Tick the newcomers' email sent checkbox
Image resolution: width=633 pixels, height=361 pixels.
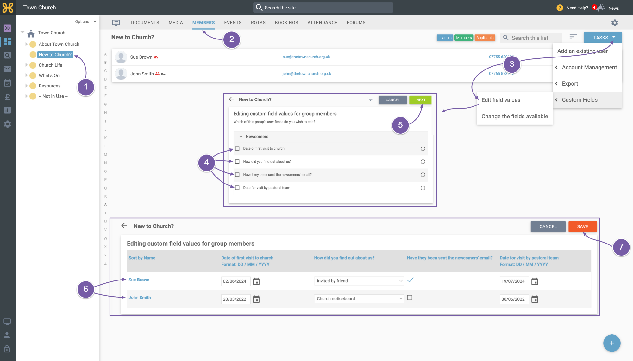tap(237, 175)
